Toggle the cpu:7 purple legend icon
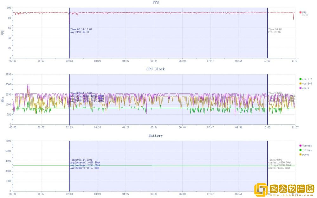This screenshot has height=198, width=317. (301, 88)
